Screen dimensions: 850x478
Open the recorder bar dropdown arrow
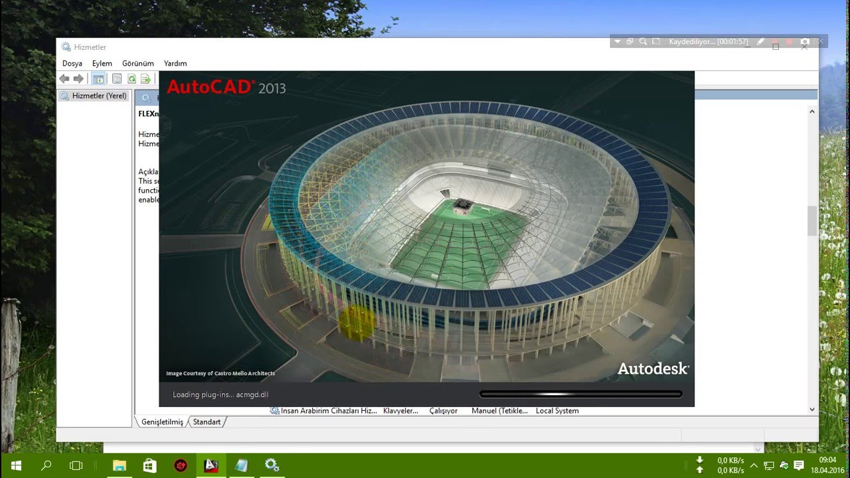click(x=618, y=42)
